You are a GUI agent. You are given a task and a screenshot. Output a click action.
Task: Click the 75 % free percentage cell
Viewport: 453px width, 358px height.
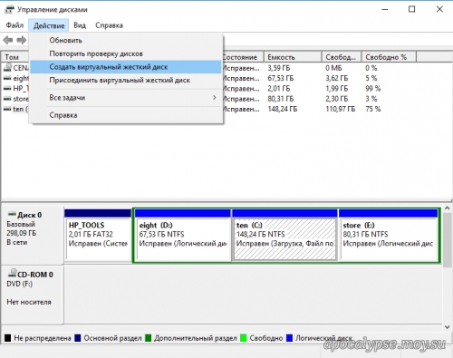[x=372, y=109]
